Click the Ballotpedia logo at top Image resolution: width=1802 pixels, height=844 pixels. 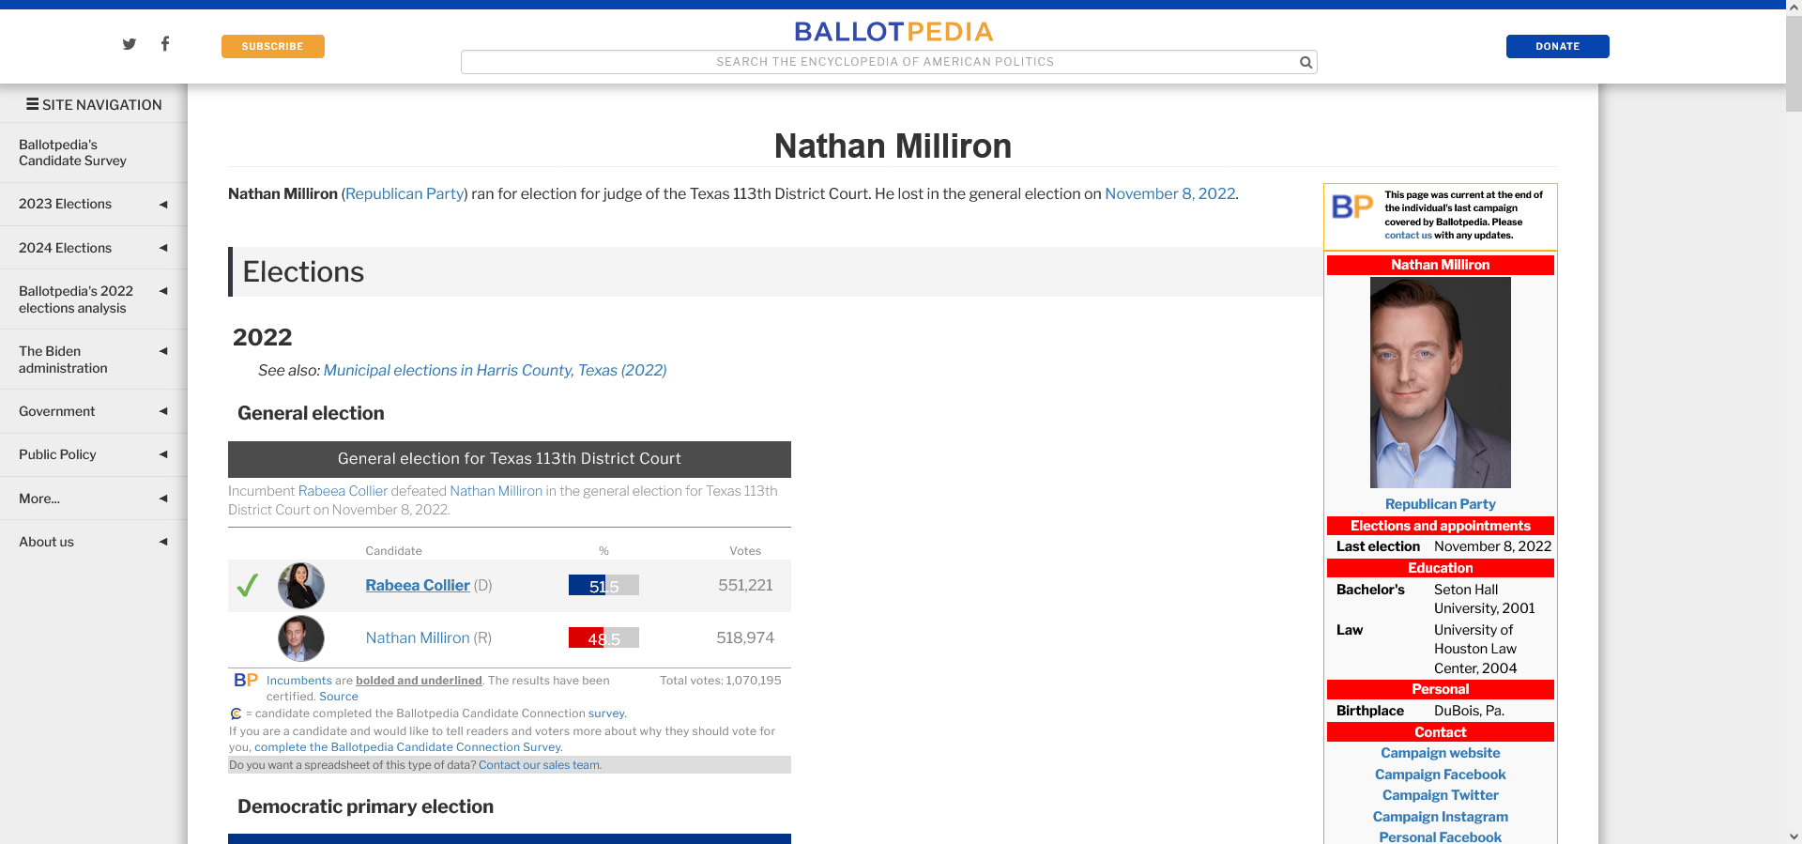893,32
